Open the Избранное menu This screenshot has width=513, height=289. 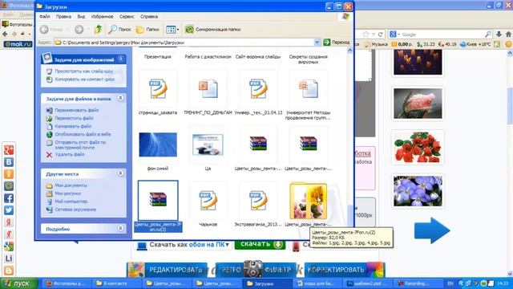click(102, 16)
